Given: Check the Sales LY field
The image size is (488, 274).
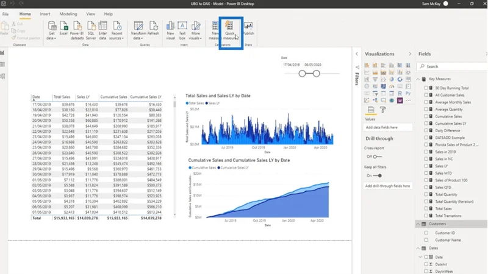Looking at the screenshot, I should tap(426, 166).
